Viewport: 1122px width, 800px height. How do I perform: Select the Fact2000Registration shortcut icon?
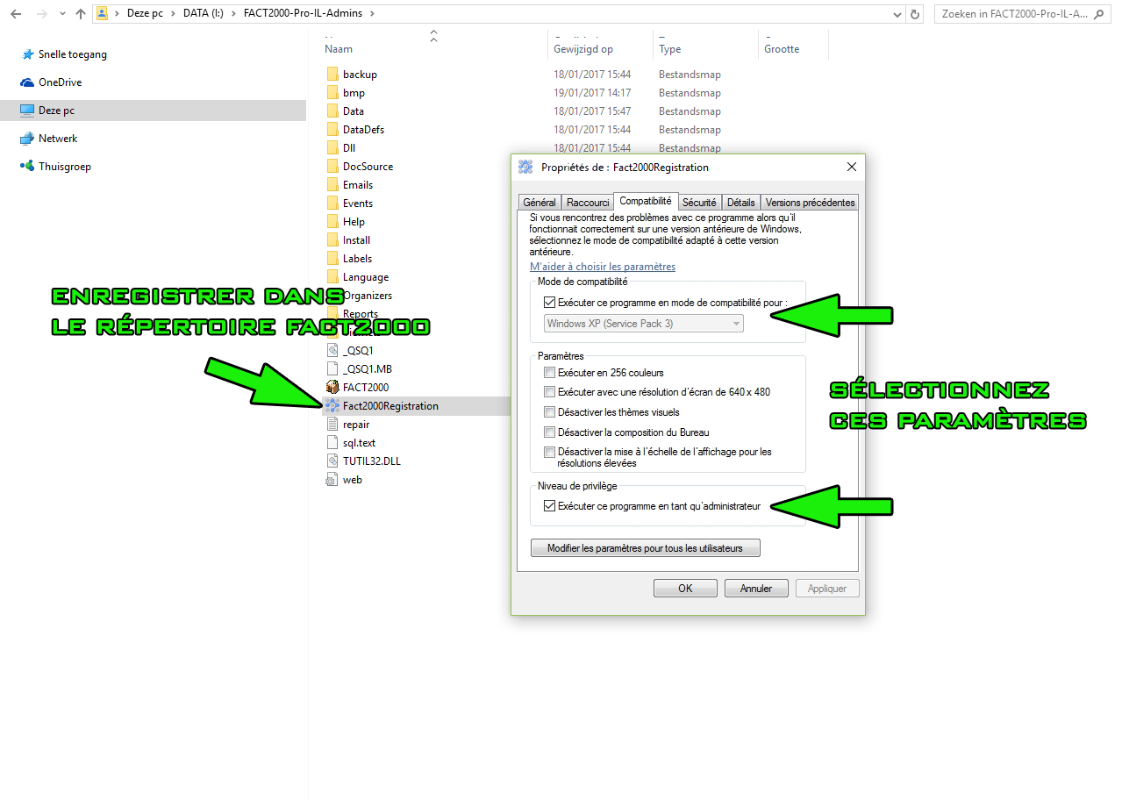(332, 406)
